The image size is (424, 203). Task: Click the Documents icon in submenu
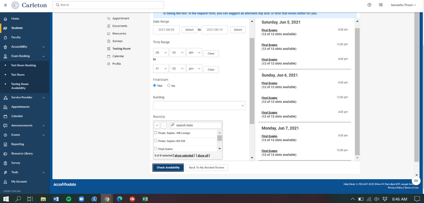point(109,26)
